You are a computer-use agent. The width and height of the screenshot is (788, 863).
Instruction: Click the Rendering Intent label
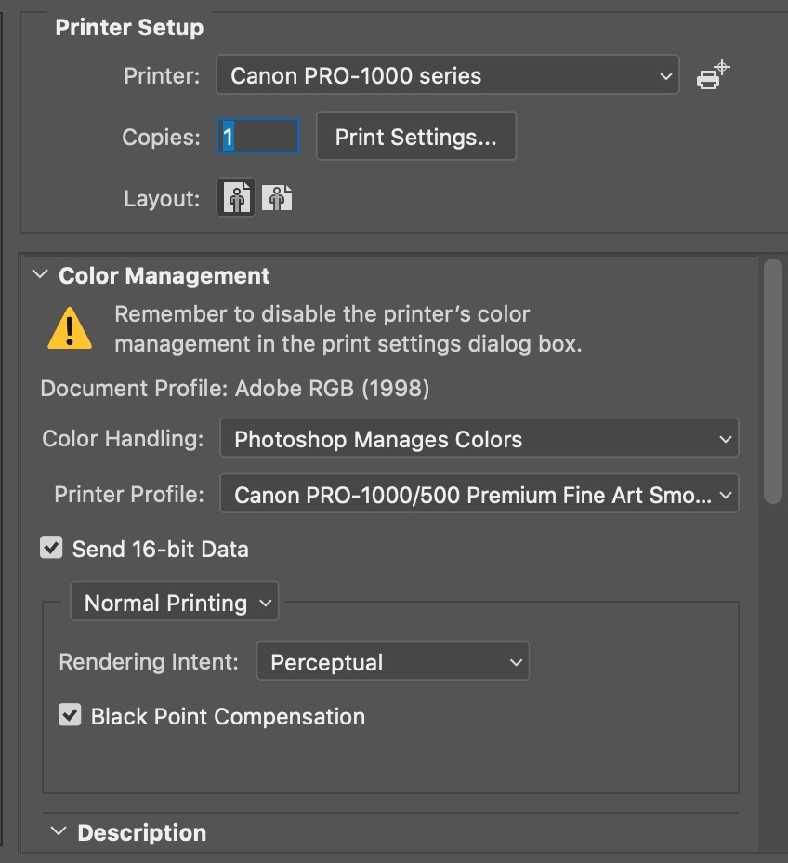pos(149,662)
